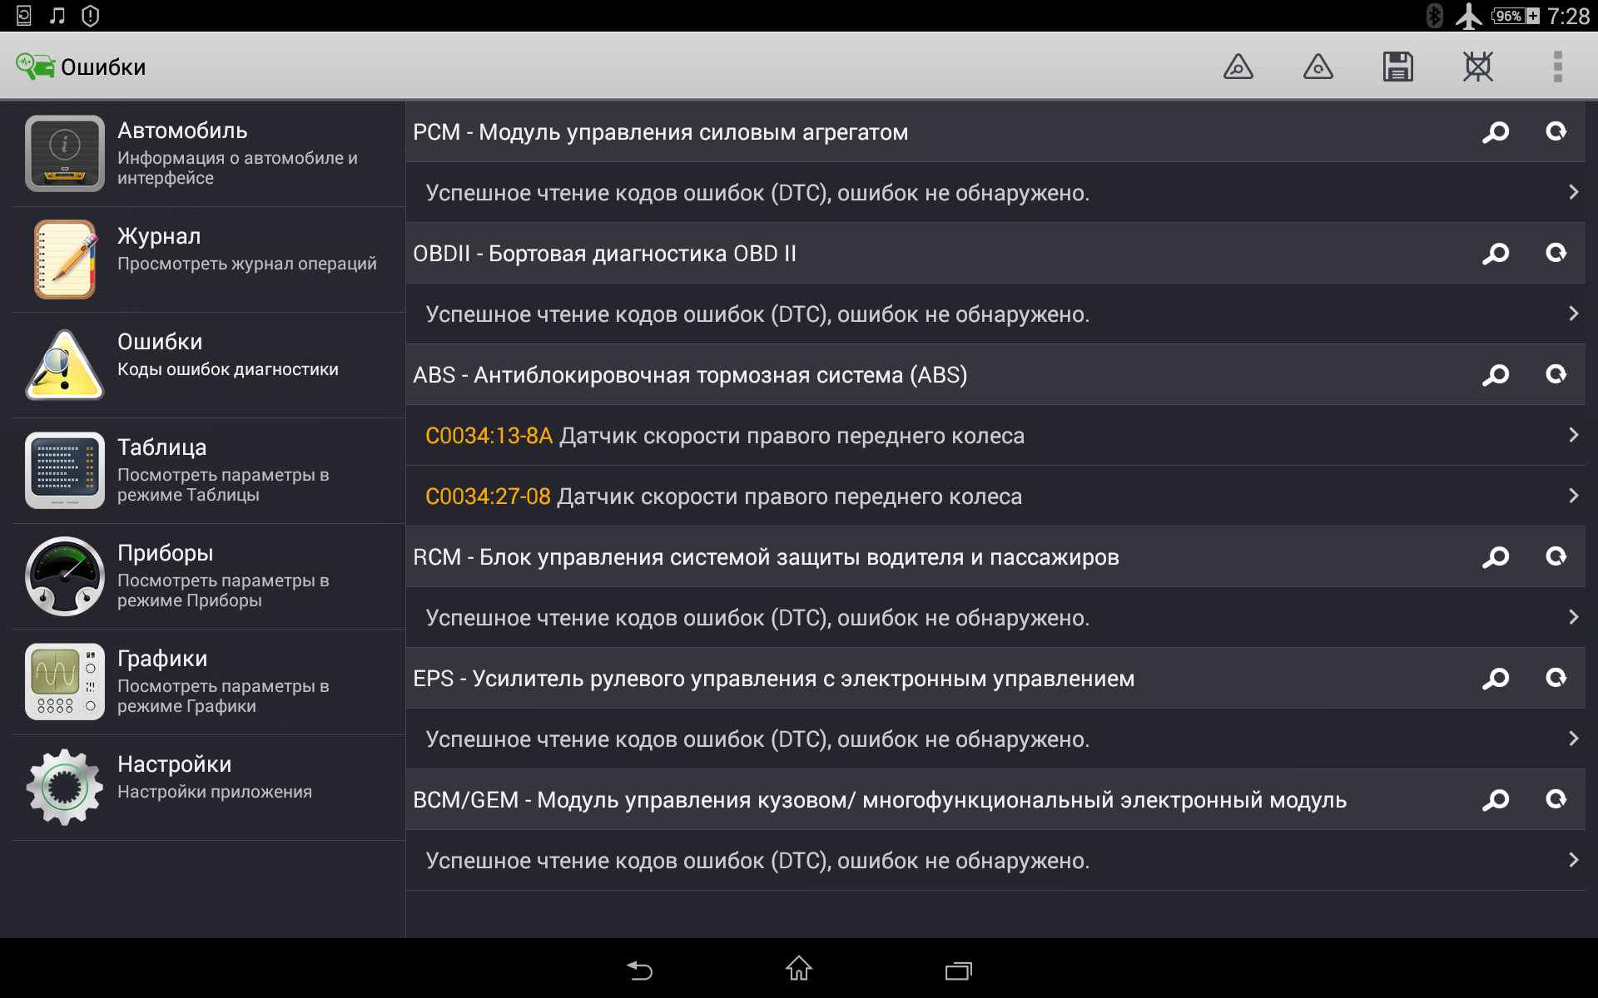Image resolution: width=1598 pixels, height=998 pixels.
Task: Read RCM module errors with magnifier icon
Action: pyautogui.click(x=1496, y=557)
